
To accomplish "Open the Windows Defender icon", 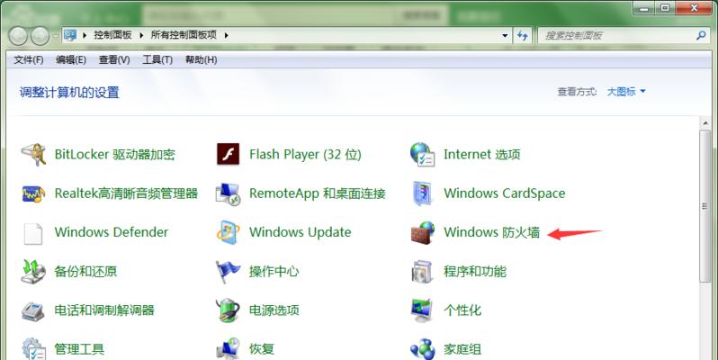I will tap(33, 233).
